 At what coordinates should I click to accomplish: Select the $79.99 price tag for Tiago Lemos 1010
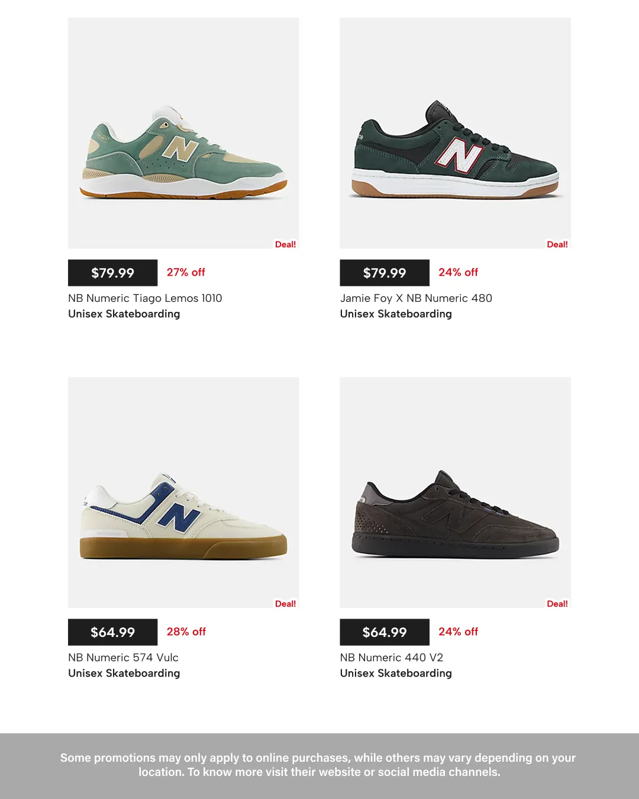pos(112,273)
